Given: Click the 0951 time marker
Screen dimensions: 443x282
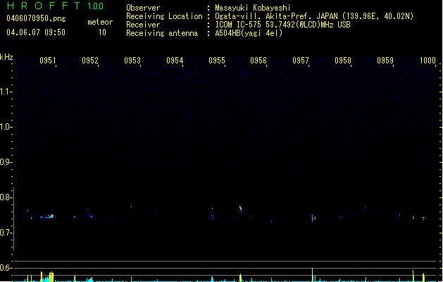Looking at the screenshot, I should coord(48,61).
